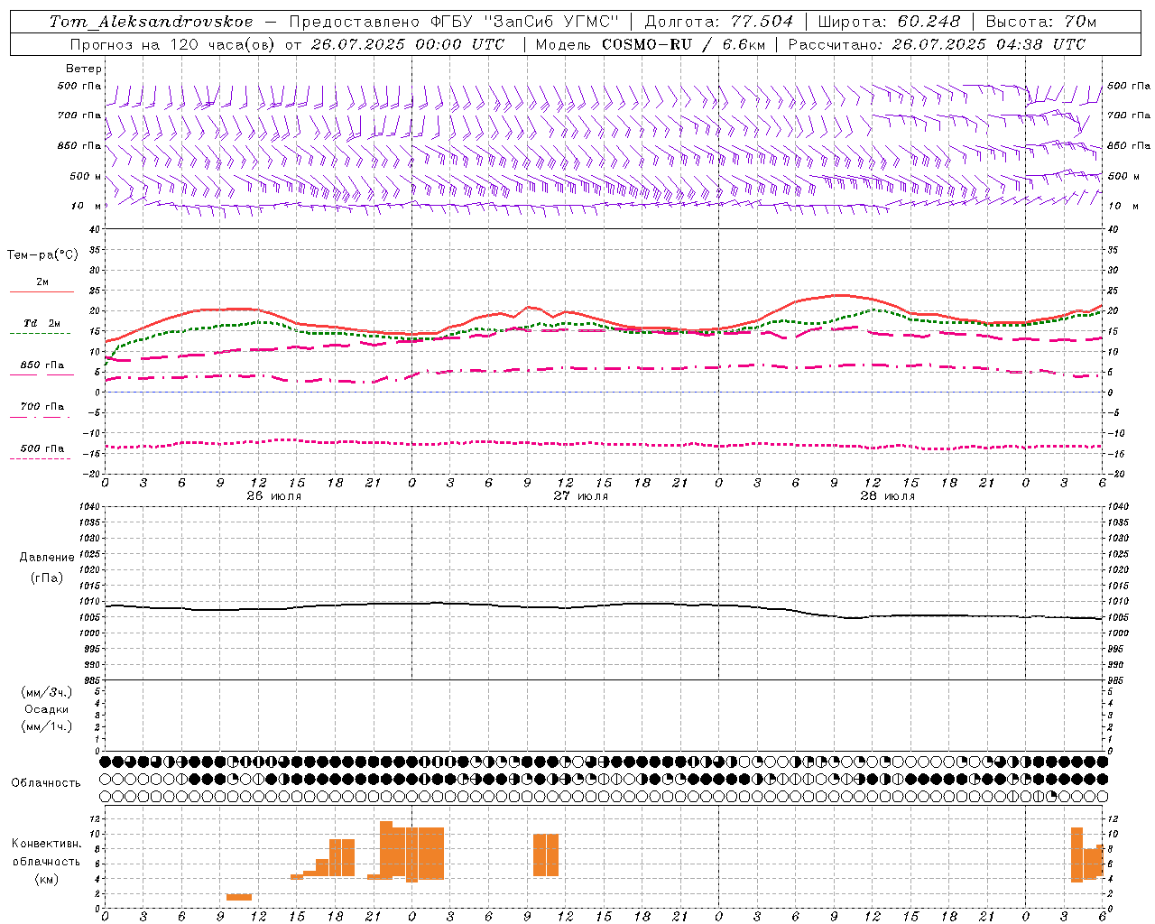Screen dimensions: 1155x924
Task: Click the red 2м temperature legend line
Action: (x=42, y=291)
